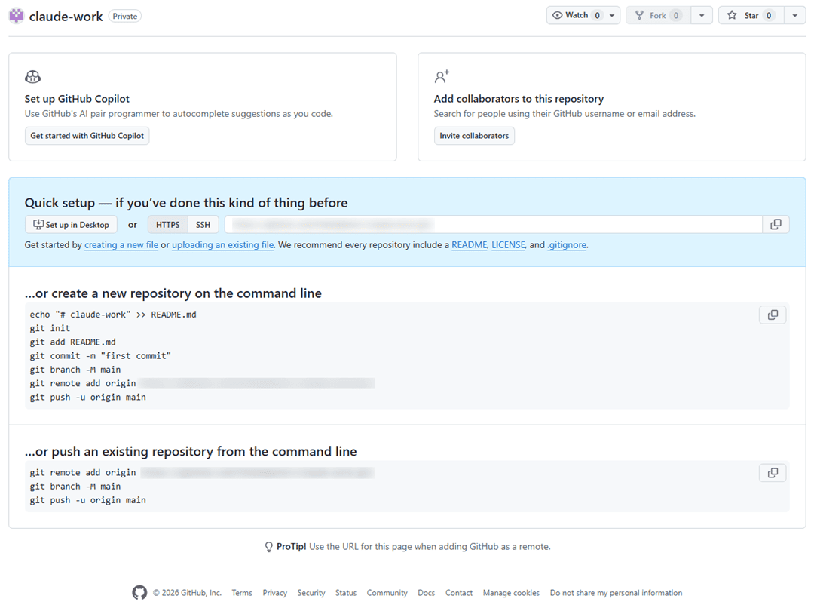Viewport: 814px width, 608px height.
Task: Select the HTTPS protocol tab
Action: coord(167,225)
